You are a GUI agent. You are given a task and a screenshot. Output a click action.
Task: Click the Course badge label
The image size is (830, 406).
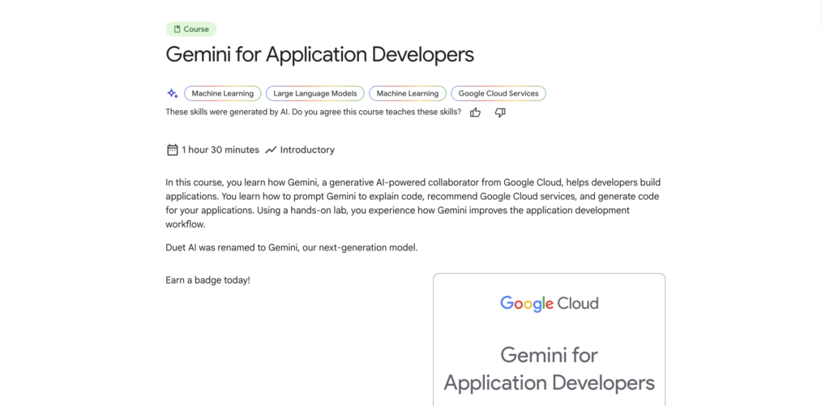coord(191,29)
